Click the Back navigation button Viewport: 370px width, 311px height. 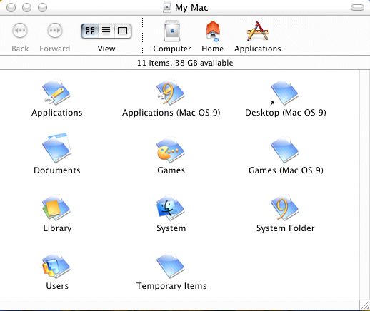pyautogui.click(x=20, y=31)
